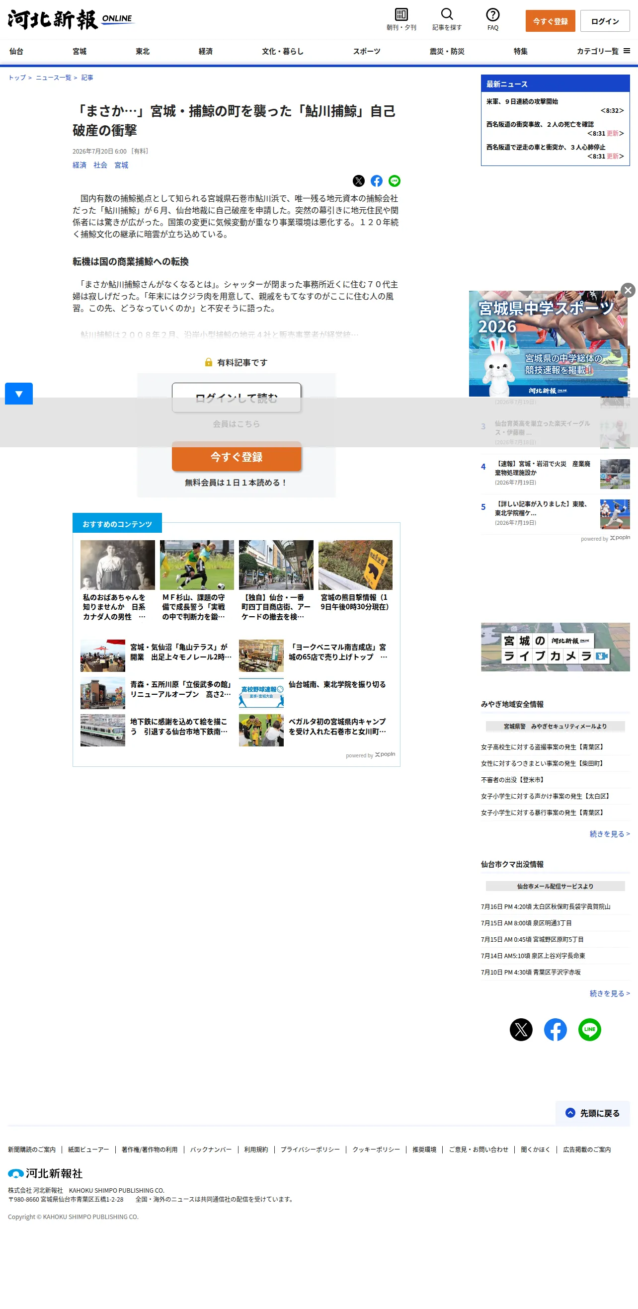Open 不審者の出没【登米市】 safety notice
The image size is (638, 1309).
tap(513, 780)
